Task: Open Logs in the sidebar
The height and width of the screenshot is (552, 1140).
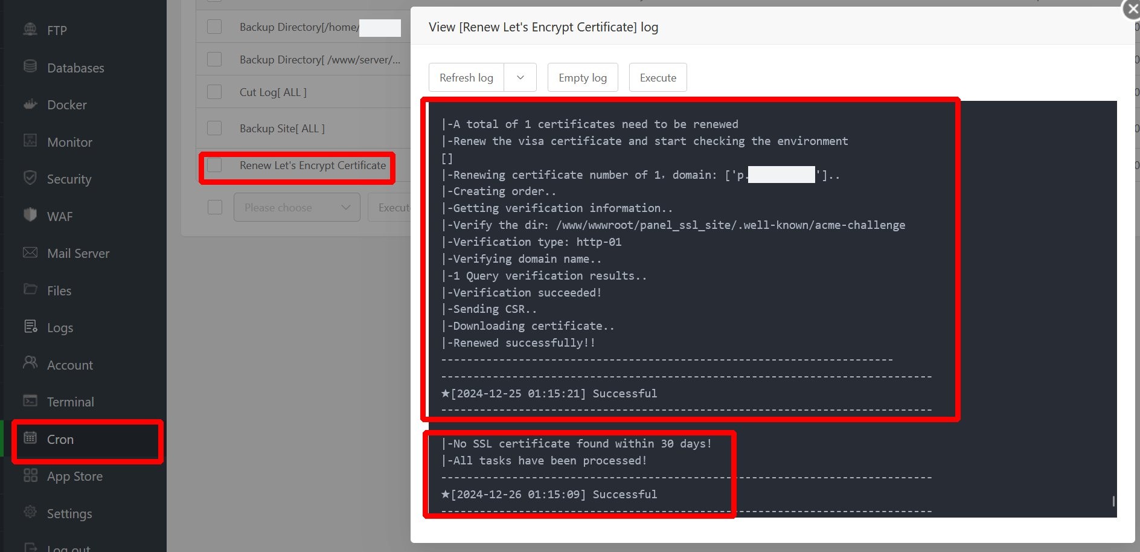Action: coord(60,327)
